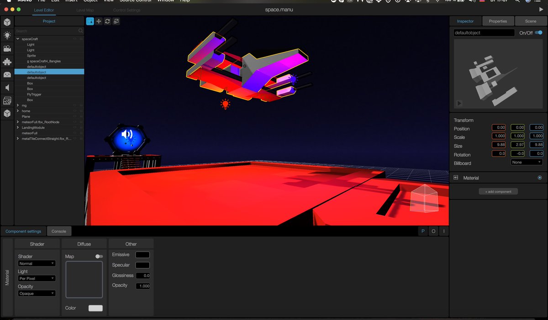
Task: Open the Component settings tab
Action: coord(23,231)
